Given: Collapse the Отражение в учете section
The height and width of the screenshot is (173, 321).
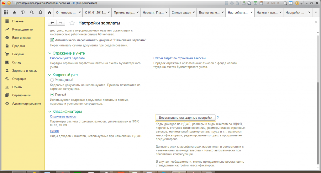Looking at the screenshot, I should [x=50, y=53].
